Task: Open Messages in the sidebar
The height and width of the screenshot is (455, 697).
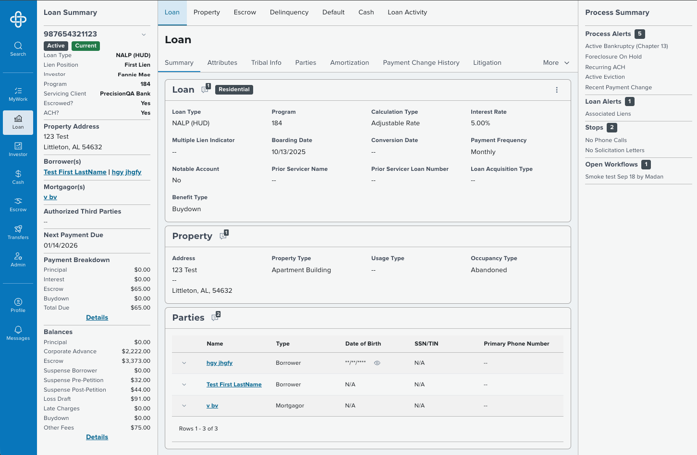Action: pyautogui.click(x=18, y=333)
